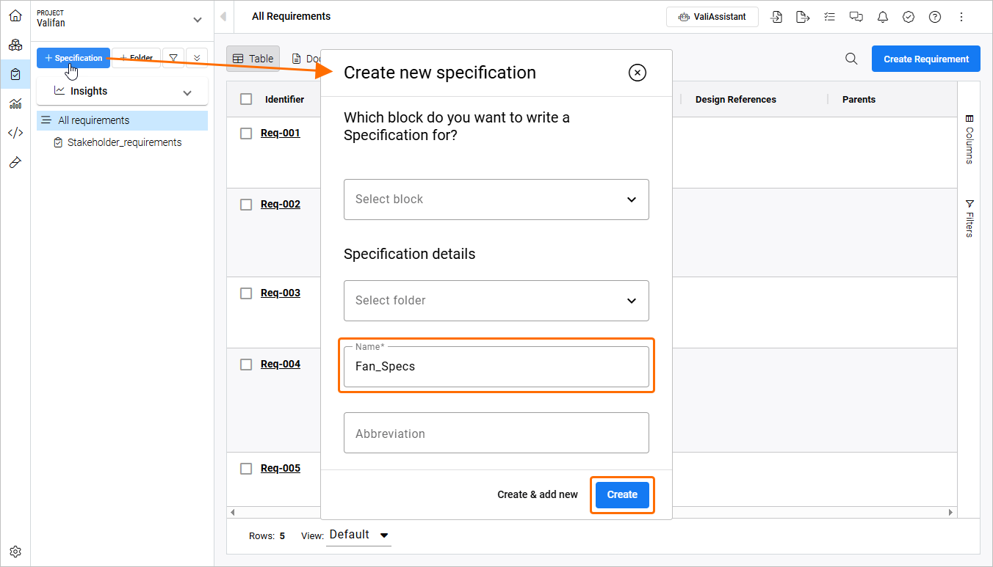Open the code icon in left sidebar
This screenshot has height=567, width=993.
pos(15,133)
